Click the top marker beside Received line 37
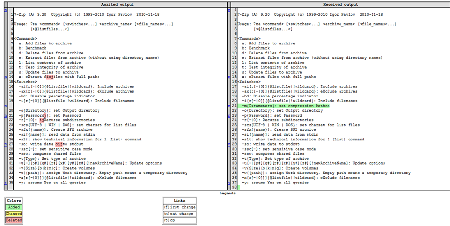This screenshot has width=450, height=226. tap(230, 182)
